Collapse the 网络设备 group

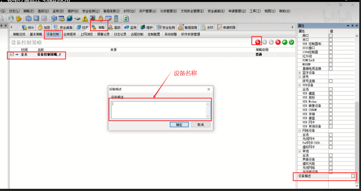tap(300, 130)
